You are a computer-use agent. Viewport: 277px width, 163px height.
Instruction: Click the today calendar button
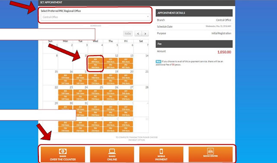point(128,34)
